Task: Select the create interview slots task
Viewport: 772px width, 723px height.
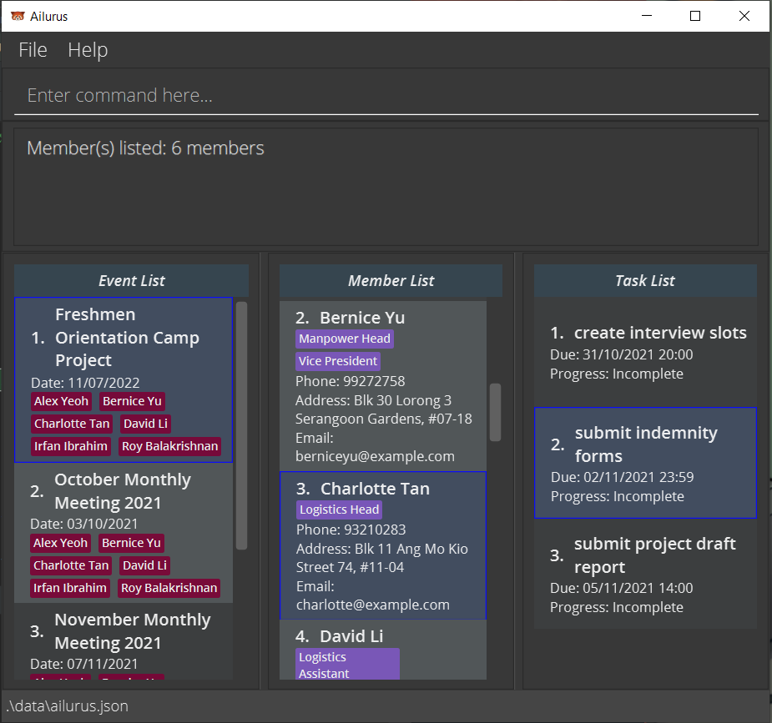Action: [645, 352]
